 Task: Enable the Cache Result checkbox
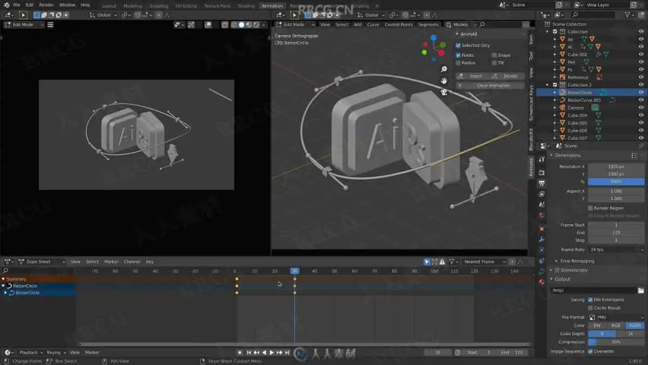coord(590,308)
